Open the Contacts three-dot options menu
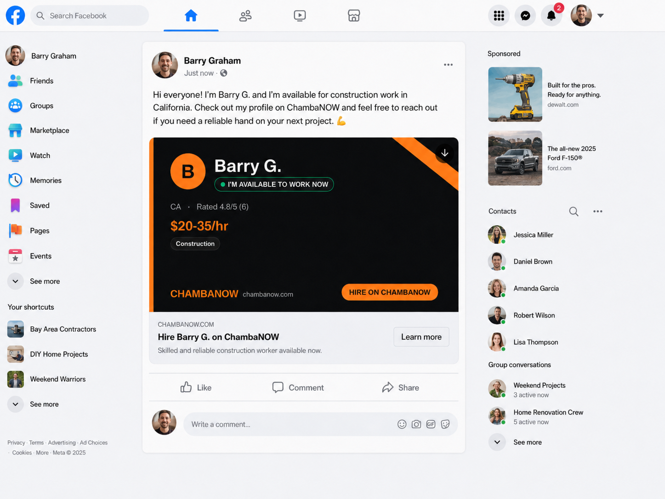The height and width of the screenshot is (499, 665). coord(597,211)
